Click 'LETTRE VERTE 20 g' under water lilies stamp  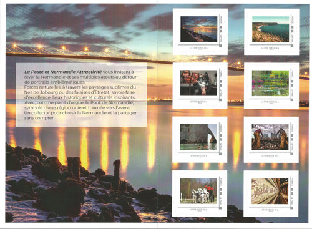270,102
